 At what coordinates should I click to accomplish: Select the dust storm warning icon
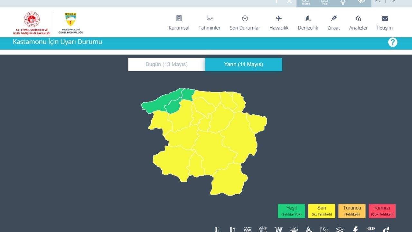click(x=294, y=229)
